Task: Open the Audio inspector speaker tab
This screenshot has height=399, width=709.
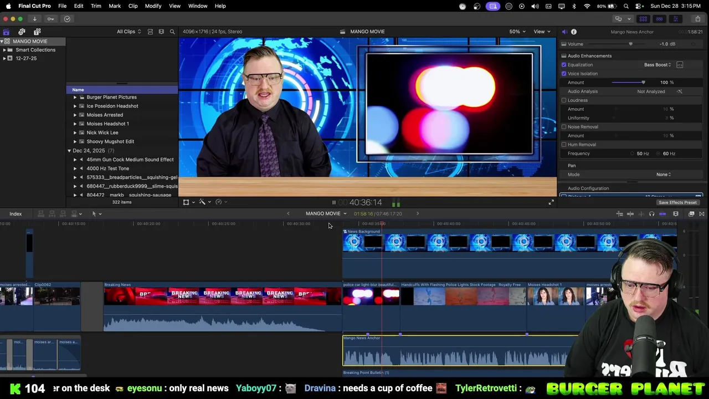Action: tap(564, 32)
